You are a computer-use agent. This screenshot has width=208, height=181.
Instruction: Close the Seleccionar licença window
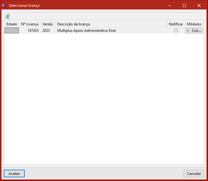199,6
